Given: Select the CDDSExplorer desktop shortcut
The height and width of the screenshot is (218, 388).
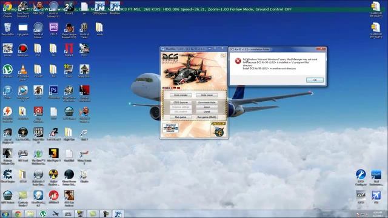Looking at the screenshot, I should [x=99, y=8].
